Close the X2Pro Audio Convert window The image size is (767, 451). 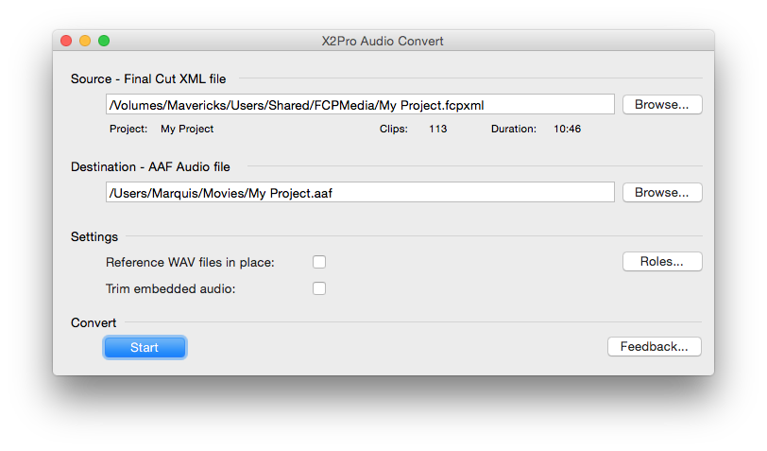66,41
